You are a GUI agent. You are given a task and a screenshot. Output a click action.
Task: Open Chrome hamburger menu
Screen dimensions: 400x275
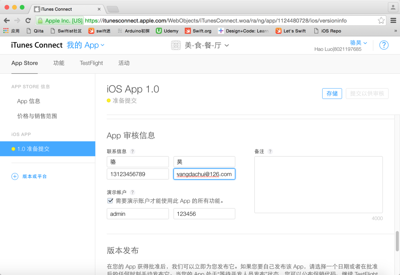pos(393,21)
